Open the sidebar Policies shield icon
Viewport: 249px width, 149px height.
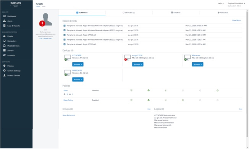4,66
